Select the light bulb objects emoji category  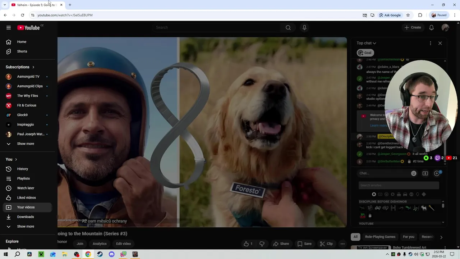(x=418, y=194)
